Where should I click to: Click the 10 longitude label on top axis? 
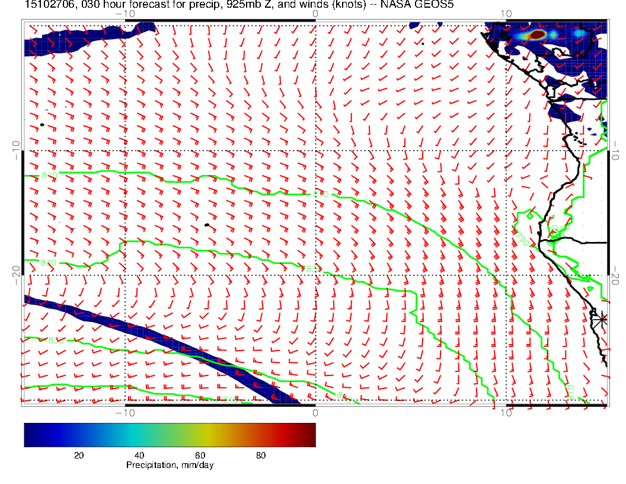click(506, 13)
